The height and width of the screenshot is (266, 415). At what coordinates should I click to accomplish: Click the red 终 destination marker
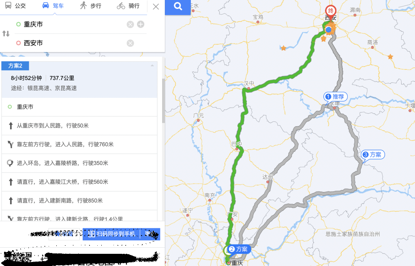(x=331, y=12)
